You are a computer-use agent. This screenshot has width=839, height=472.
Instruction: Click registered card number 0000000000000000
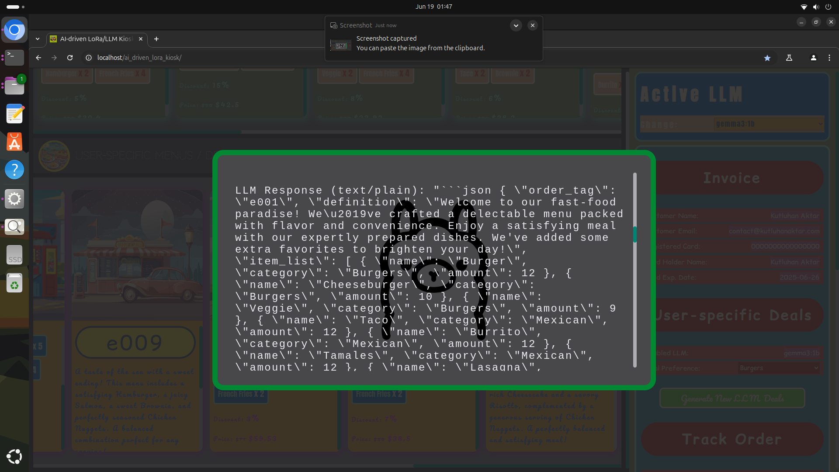785,246
